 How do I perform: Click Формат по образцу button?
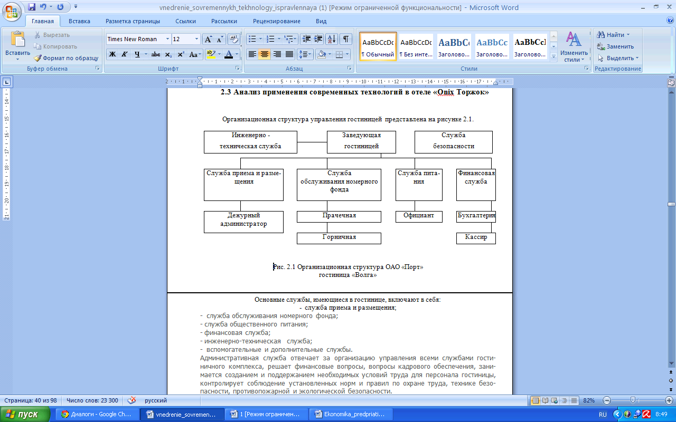pyautogui.click(x=66, y=58)
